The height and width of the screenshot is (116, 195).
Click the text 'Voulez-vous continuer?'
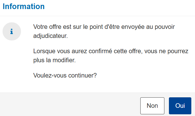click(x=65, y=75)
